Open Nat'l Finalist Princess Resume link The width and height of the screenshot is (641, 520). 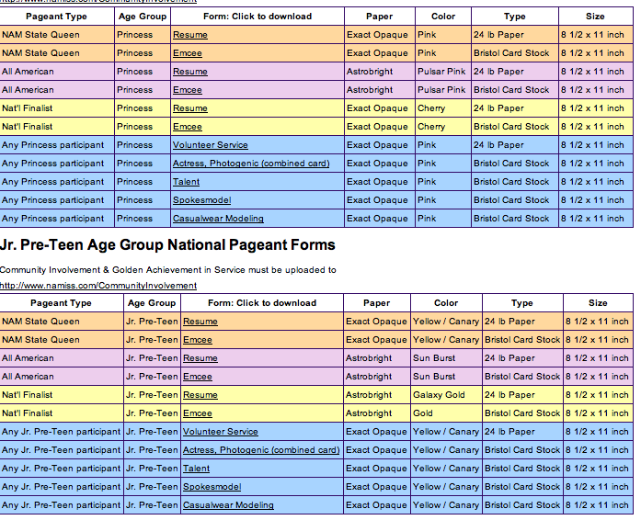pos(190,108)
